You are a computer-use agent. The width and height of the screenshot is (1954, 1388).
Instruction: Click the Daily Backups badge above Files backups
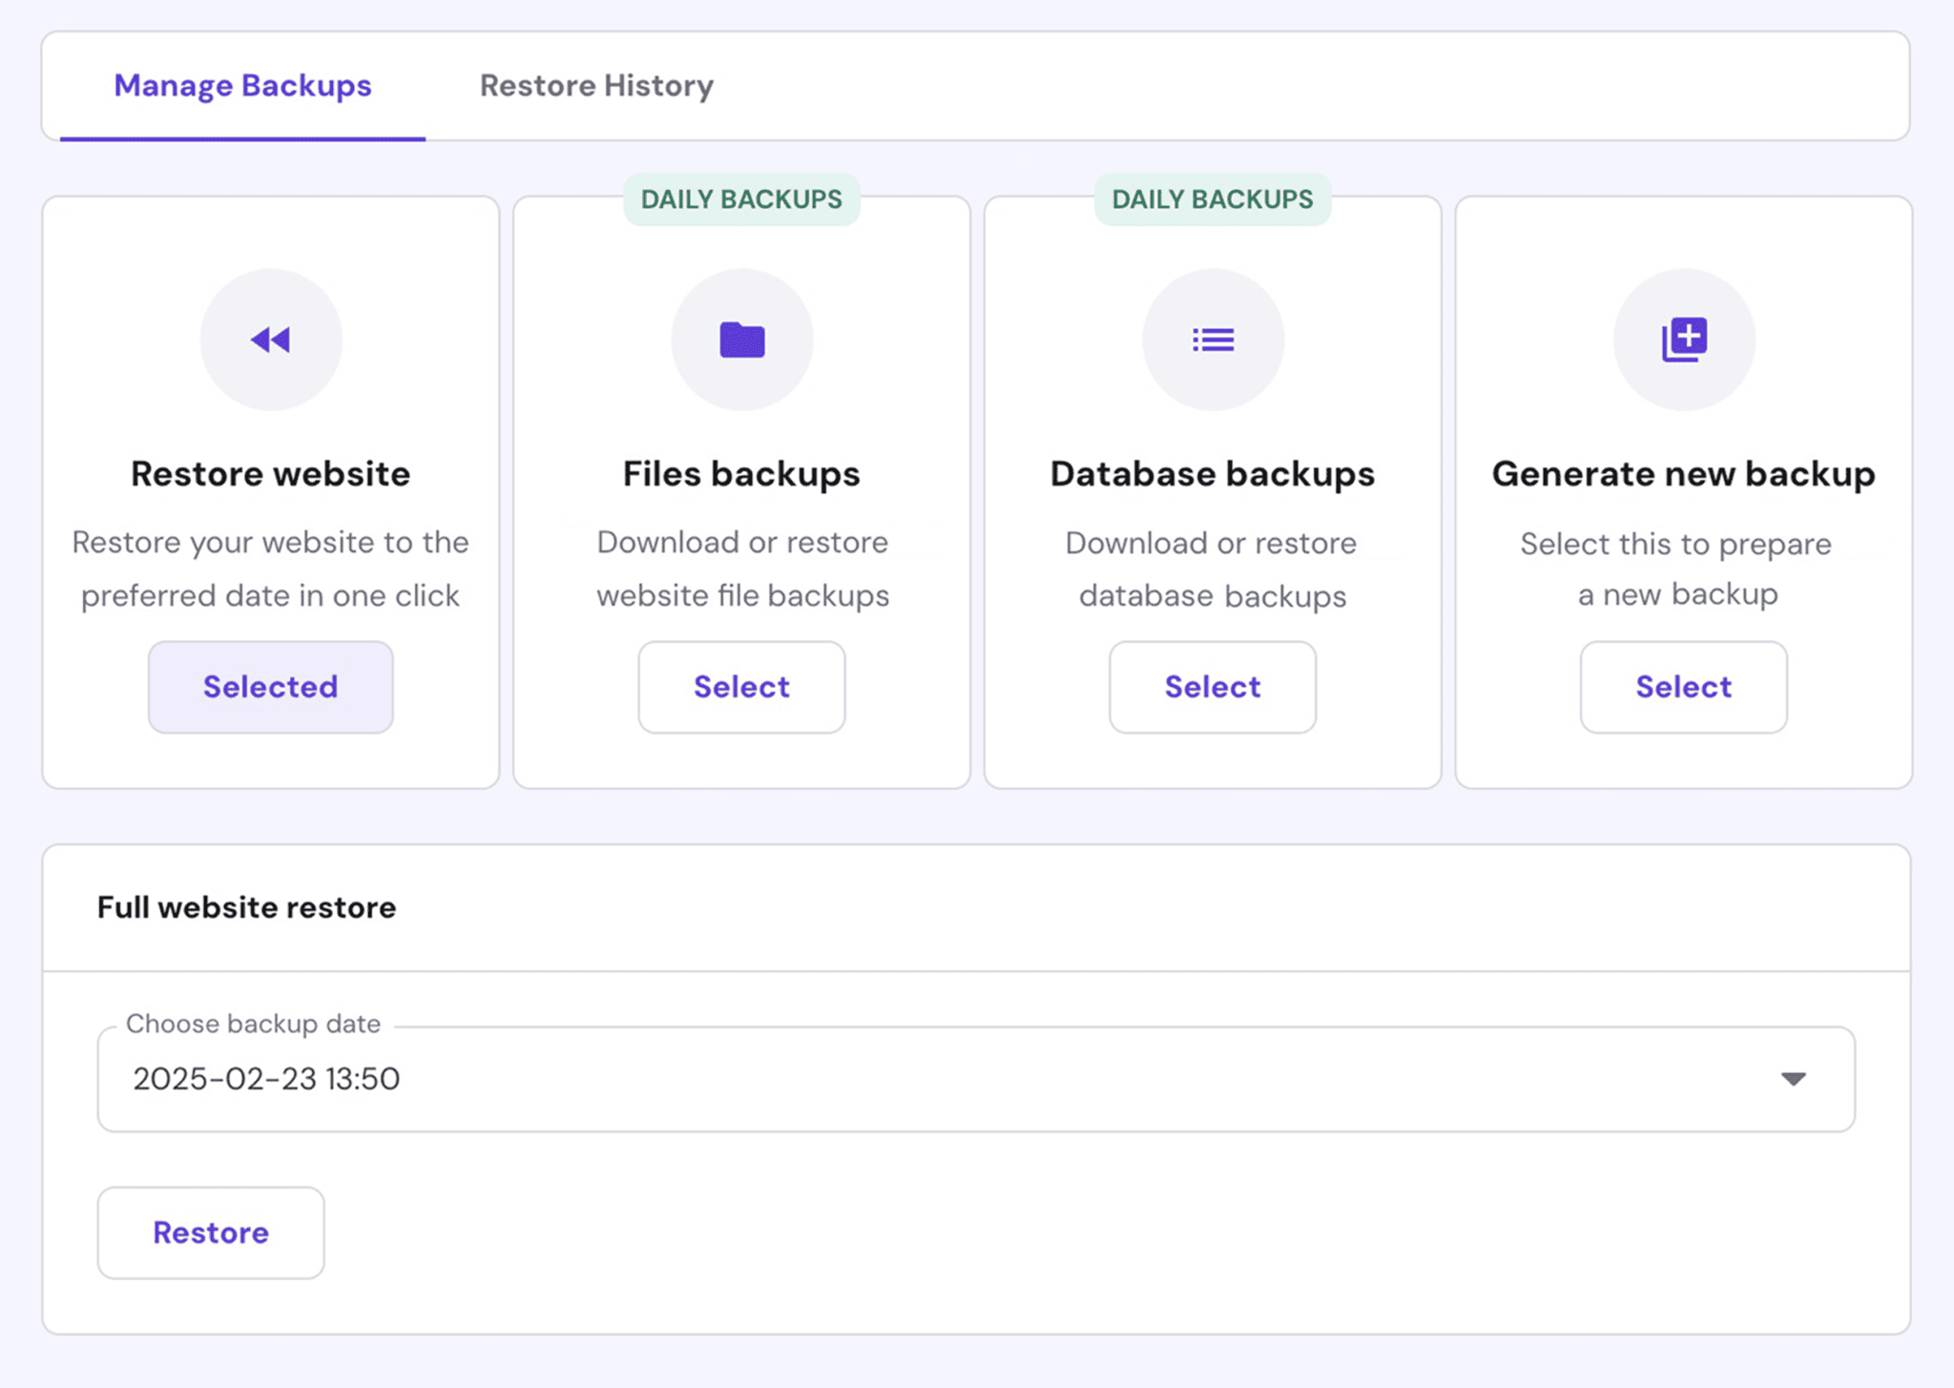tap(741, 199)
